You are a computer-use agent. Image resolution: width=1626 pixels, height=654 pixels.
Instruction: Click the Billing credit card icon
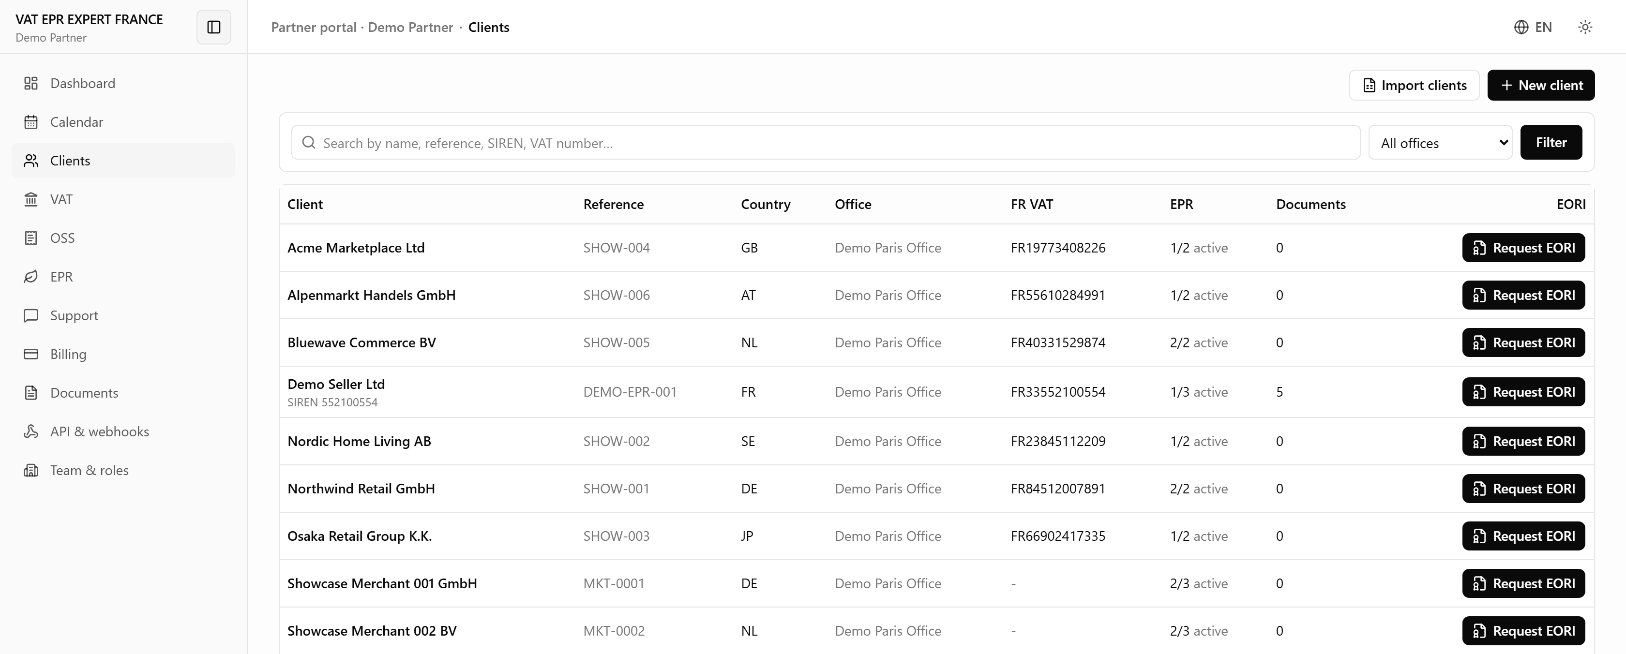click(31, 354)
